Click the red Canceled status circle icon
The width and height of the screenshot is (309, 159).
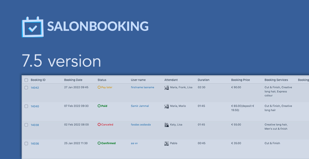[x=99, y=125]
